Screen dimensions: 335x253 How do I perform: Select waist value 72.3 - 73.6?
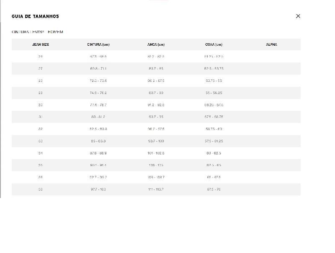point(98,81)
